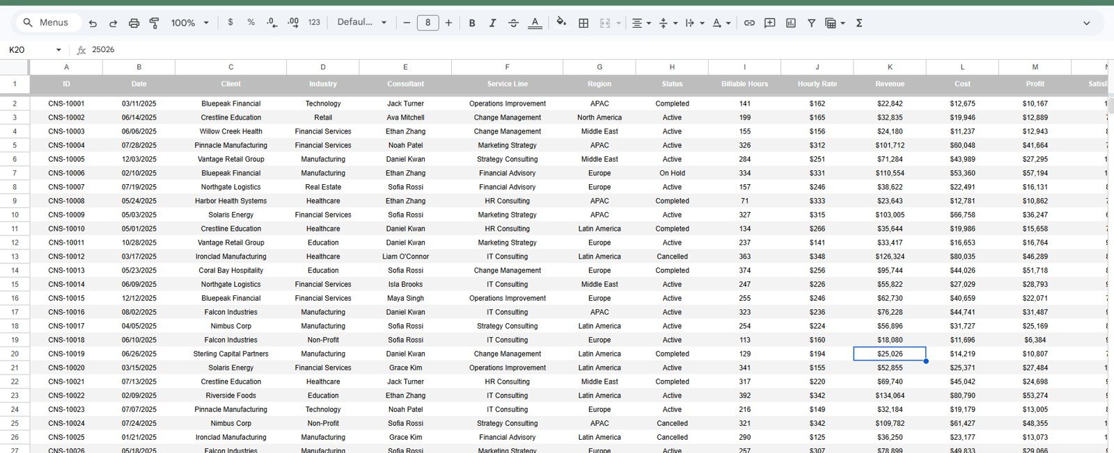
Task: Decrease font size with minus button
Action: coord(407,23)
